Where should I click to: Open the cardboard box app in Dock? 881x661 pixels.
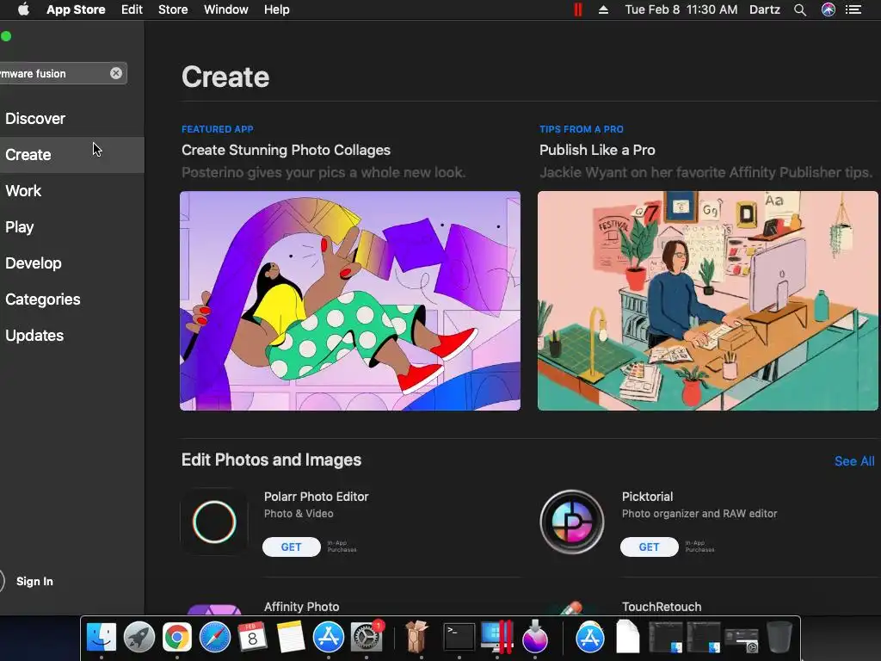pos(416,638)
